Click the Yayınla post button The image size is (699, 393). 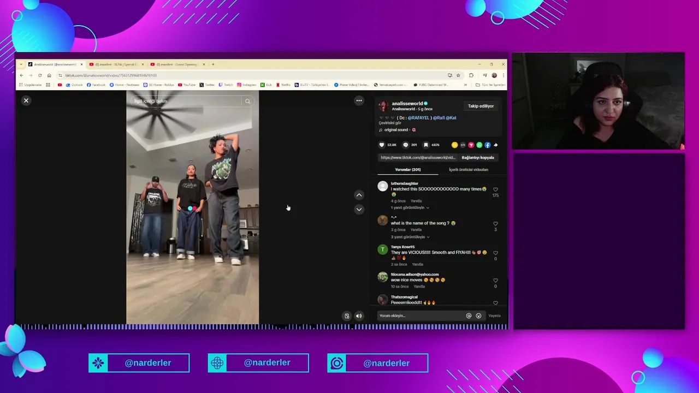tap(494, 315)
